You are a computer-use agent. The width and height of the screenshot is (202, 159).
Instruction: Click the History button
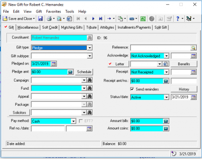pos(184,89)
